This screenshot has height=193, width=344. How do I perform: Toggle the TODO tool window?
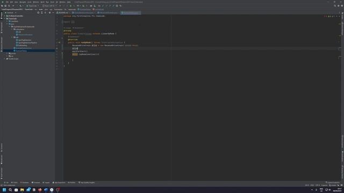click(x=15, y=182)
